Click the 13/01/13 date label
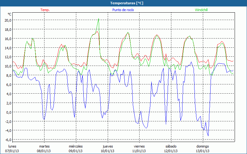This screenshot has height=154, width=247. [203, 151]
